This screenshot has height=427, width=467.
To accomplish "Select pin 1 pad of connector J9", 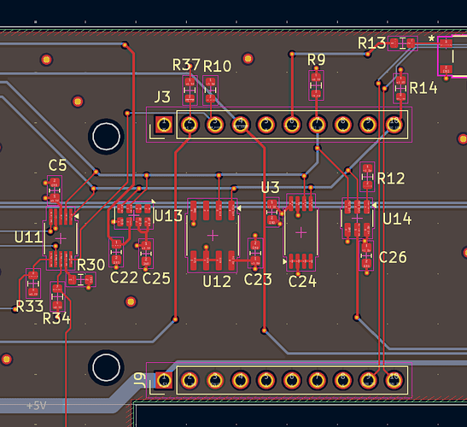I will pos(164,380).
